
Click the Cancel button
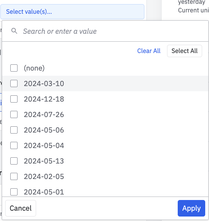[21, 208]
